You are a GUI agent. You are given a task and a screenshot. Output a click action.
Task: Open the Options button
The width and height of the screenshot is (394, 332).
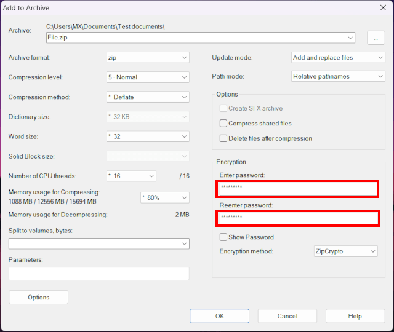tap(38, 298)
